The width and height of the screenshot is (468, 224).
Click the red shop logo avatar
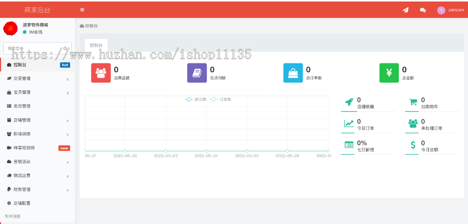click(10, 29)
